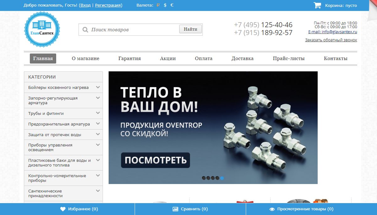Click the compare chart icon
377x215 pixels.
pyautogui.click(x=175, y=209)
